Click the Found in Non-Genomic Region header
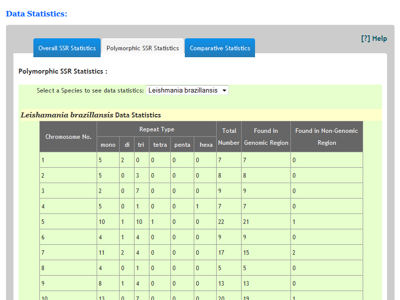 [326, 137]
